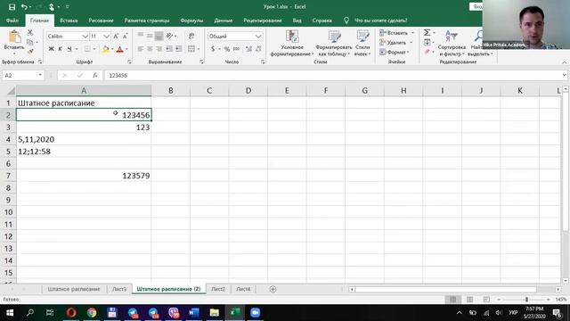Switch to Page Layout view
Screen dimensions: 570x321
point(469,300)
